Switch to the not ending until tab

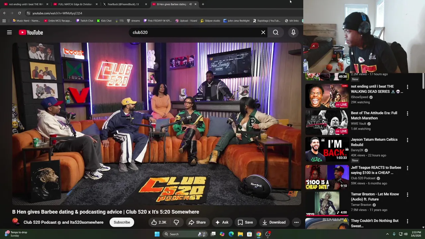tap(26, 4)
